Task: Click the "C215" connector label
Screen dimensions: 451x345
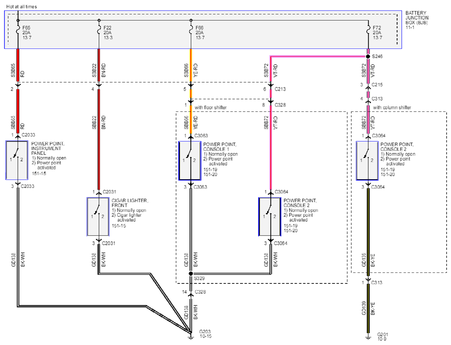Action: 377,85
